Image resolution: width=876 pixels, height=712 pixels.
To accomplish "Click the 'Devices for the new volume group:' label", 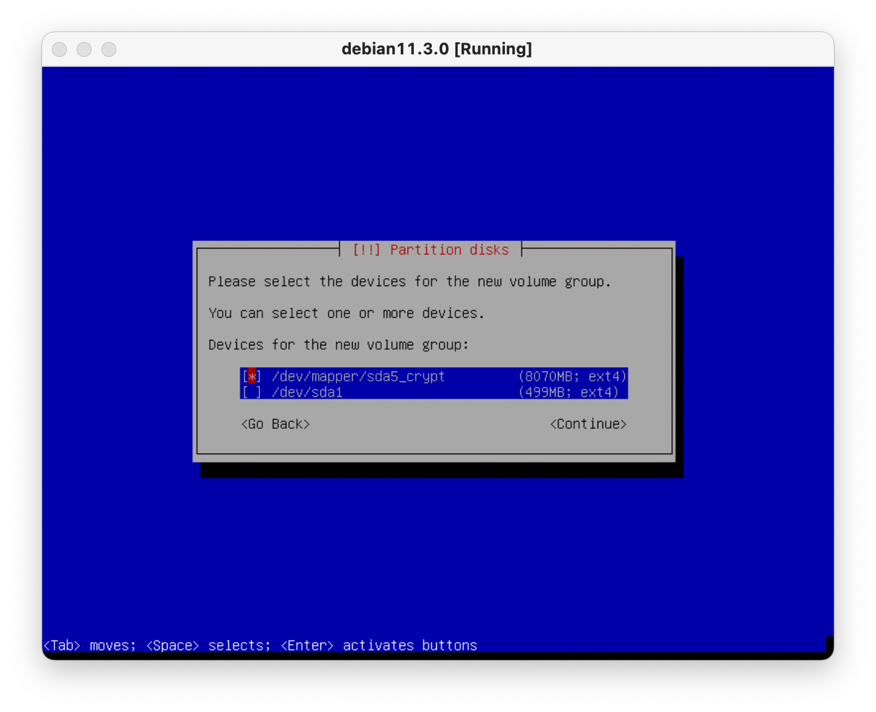I will 338,345.
